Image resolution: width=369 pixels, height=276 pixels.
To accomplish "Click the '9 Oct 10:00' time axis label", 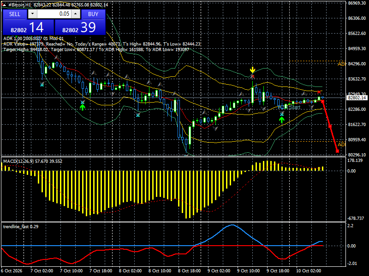I will 248,271.
